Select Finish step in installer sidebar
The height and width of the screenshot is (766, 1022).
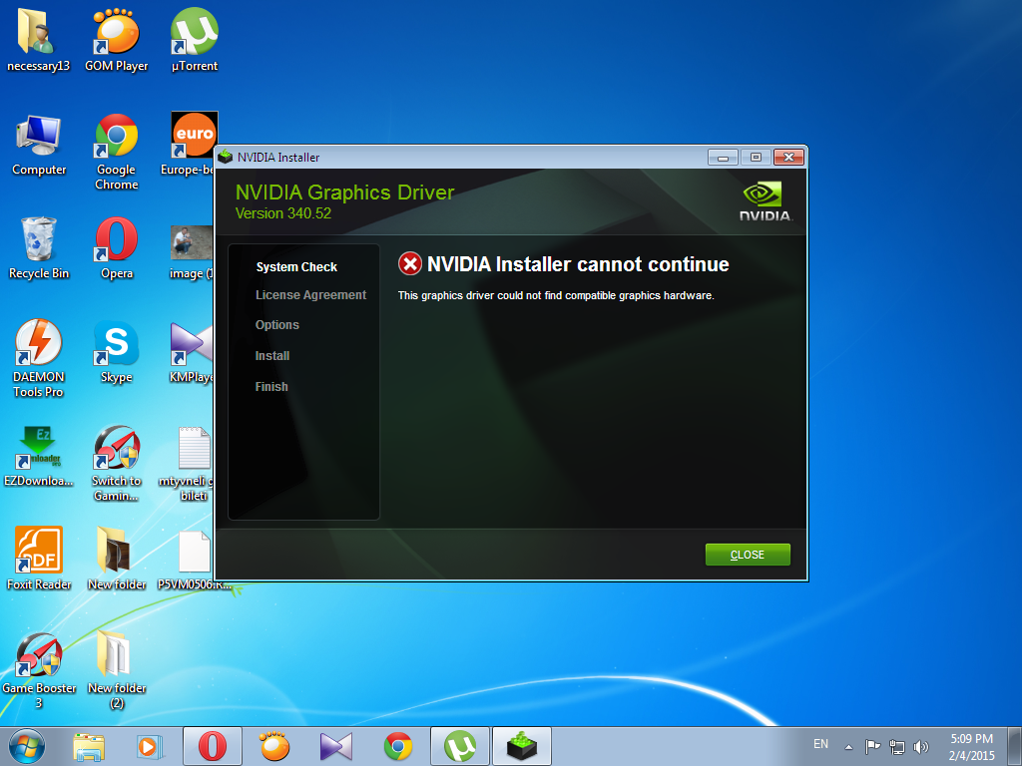271,386
